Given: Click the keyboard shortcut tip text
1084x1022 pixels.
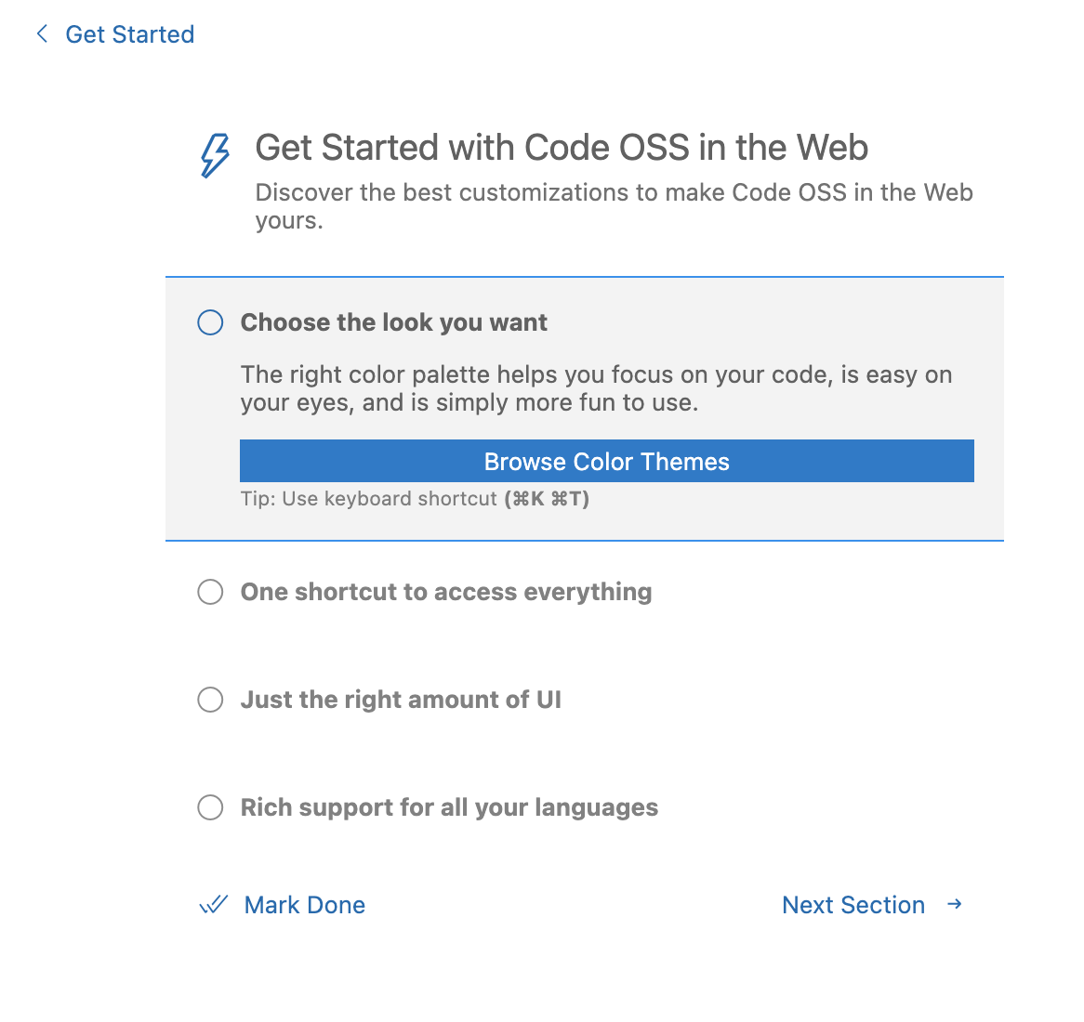Looking at the screenshot, I should tap(415, 499).
